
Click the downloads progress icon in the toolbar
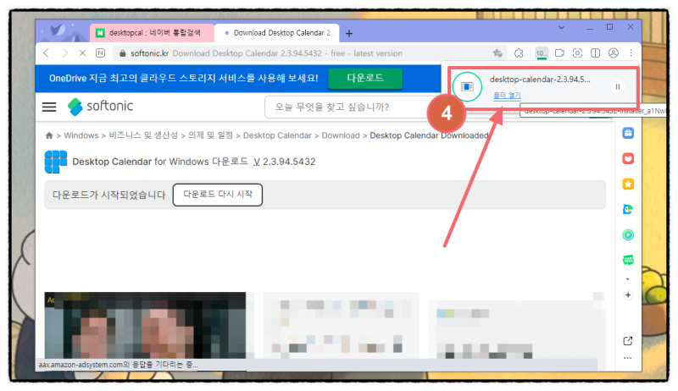click(x=542, y=53)
